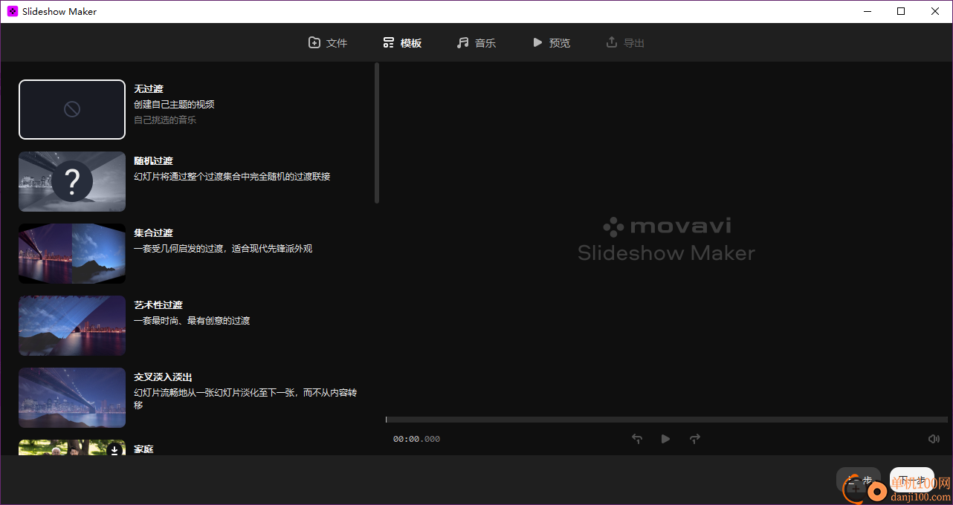Pick the 集合过渡 template thumbnail

click(x=72, y=253)
